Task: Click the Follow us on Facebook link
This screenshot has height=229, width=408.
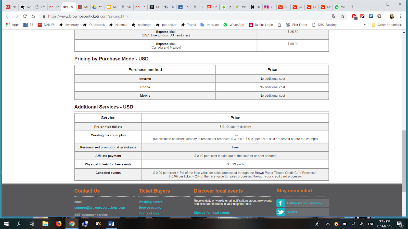Action: [305, 203]
